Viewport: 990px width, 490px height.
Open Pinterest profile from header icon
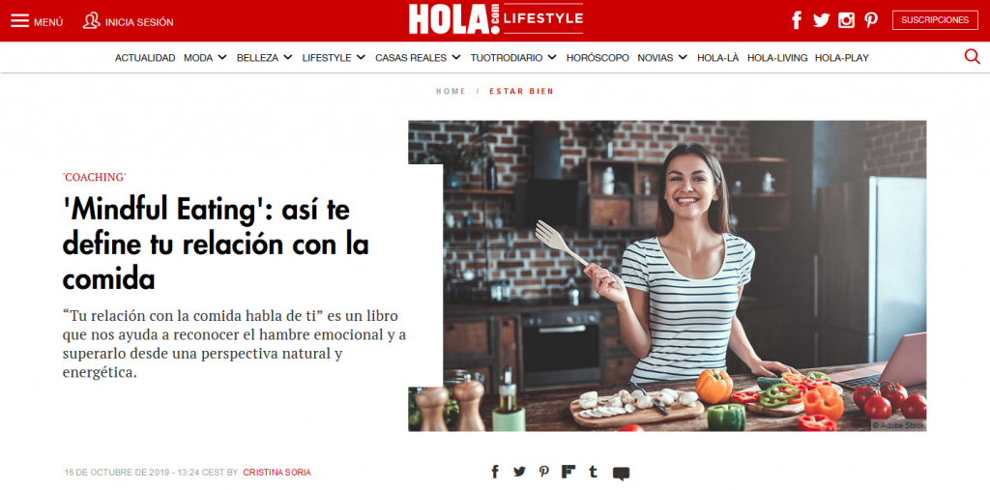pyautogui.click(x=871, y=20)
